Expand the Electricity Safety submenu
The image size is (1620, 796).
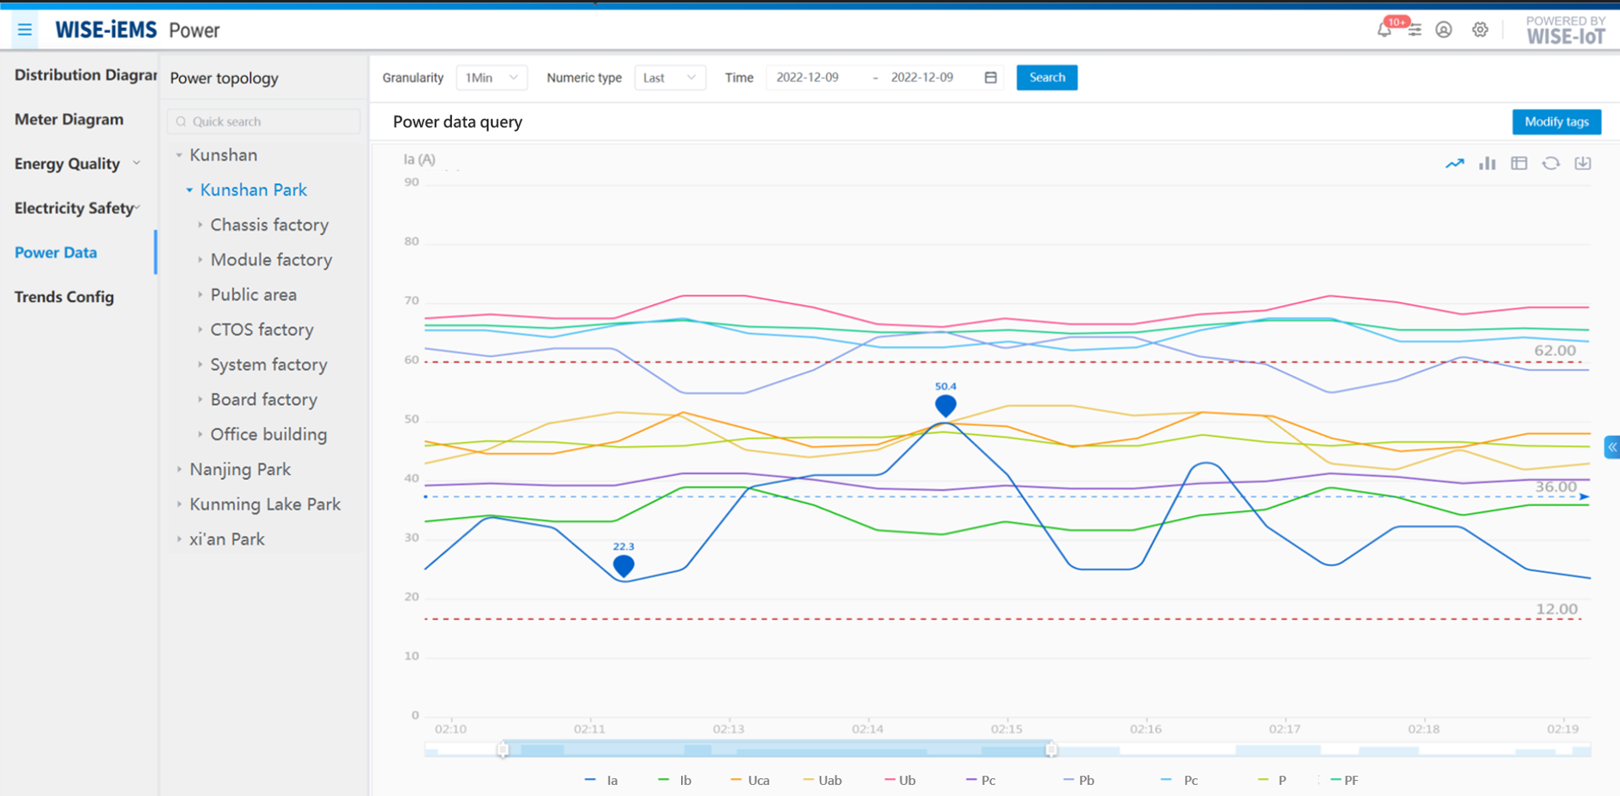(x=137, y=208)
